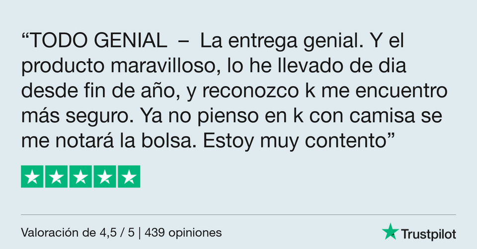Click the 'TODO GENIAL' review title
Screen dimensions: 477x249
coord(98,40)
